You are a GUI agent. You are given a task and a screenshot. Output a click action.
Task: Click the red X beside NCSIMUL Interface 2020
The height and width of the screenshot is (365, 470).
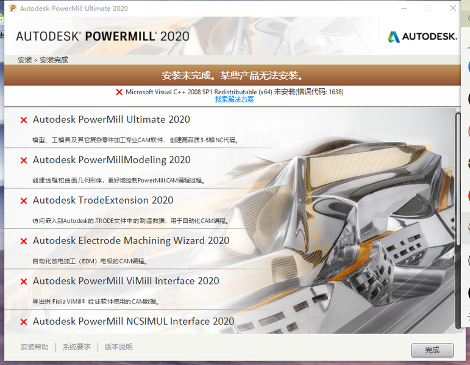tap(24, 322)
